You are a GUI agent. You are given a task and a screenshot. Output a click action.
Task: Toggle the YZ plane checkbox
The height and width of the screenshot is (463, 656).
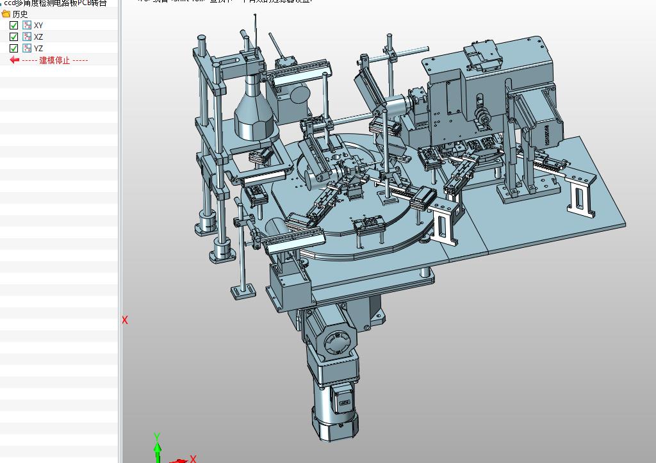(x=13, y=49)
